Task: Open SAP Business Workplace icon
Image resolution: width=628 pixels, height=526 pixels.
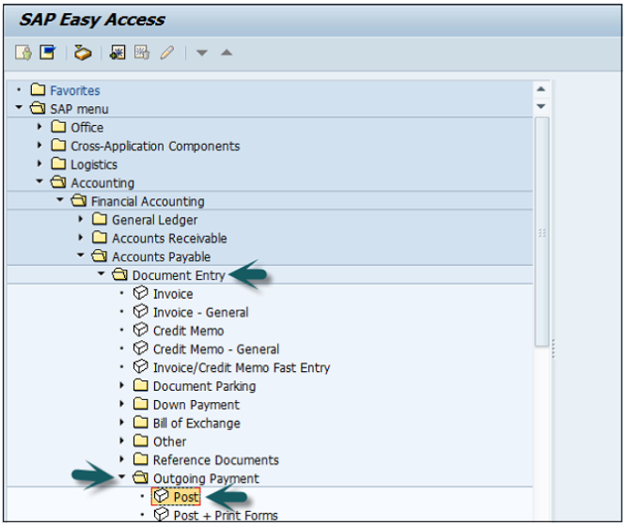Action: tap(84, 53)
